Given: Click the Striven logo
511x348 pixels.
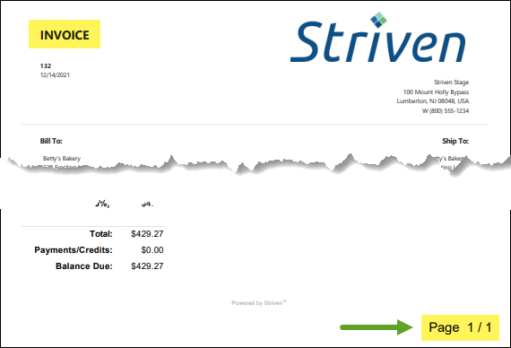Looking at the screenshot, I should [x=377, y=37].
